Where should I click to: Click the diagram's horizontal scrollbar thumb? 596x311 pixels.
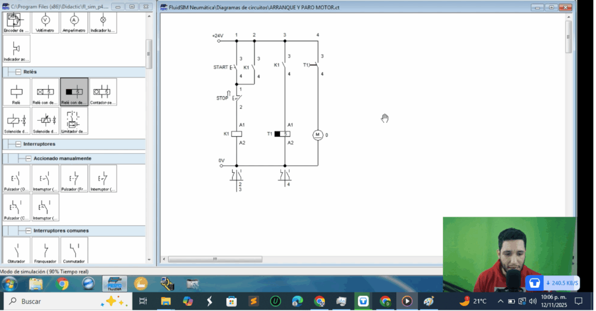[x=214, y=259]
